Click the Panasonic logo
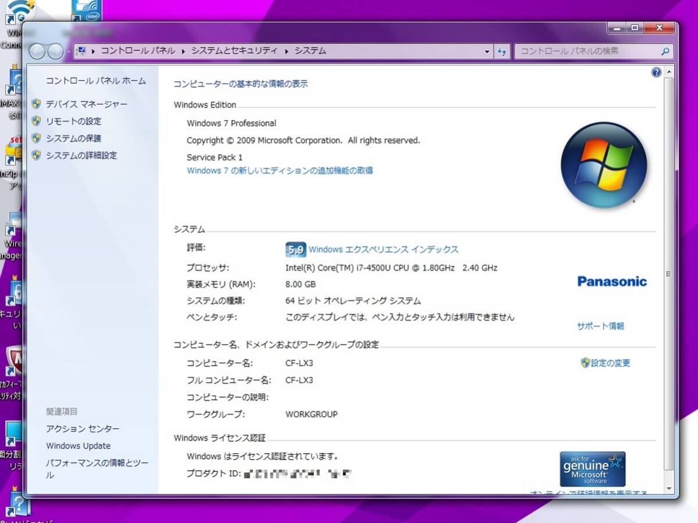Viewport: 698px width, 523px height. coord(612,281)
